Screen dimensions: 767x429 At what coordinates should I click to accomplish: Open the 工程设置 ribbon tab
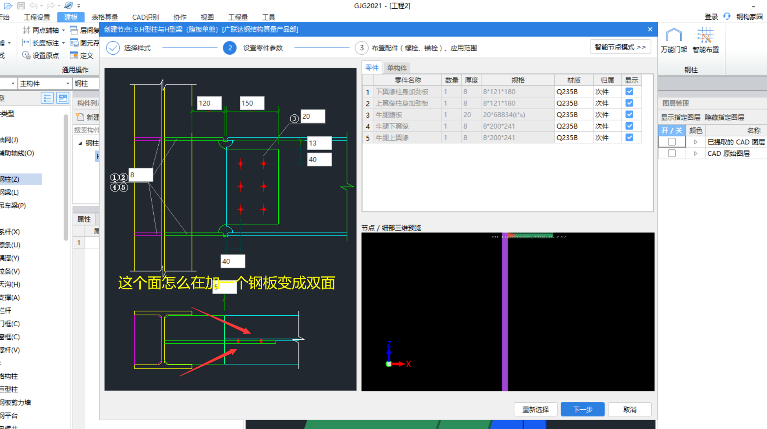coord(37,17)
